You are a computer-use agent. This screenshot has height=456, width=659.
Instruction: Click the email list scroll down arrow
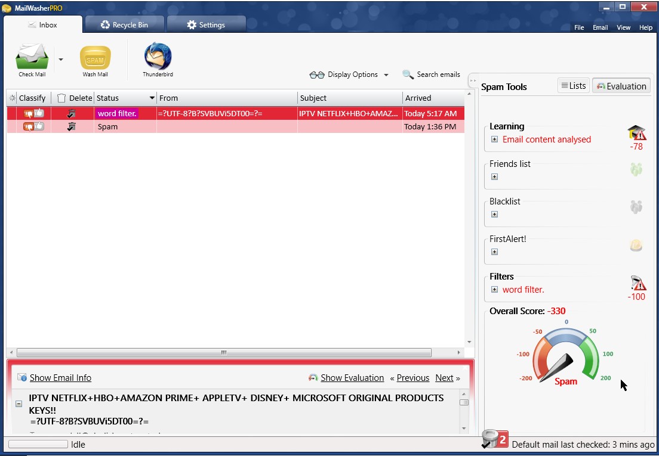point(469,342)
